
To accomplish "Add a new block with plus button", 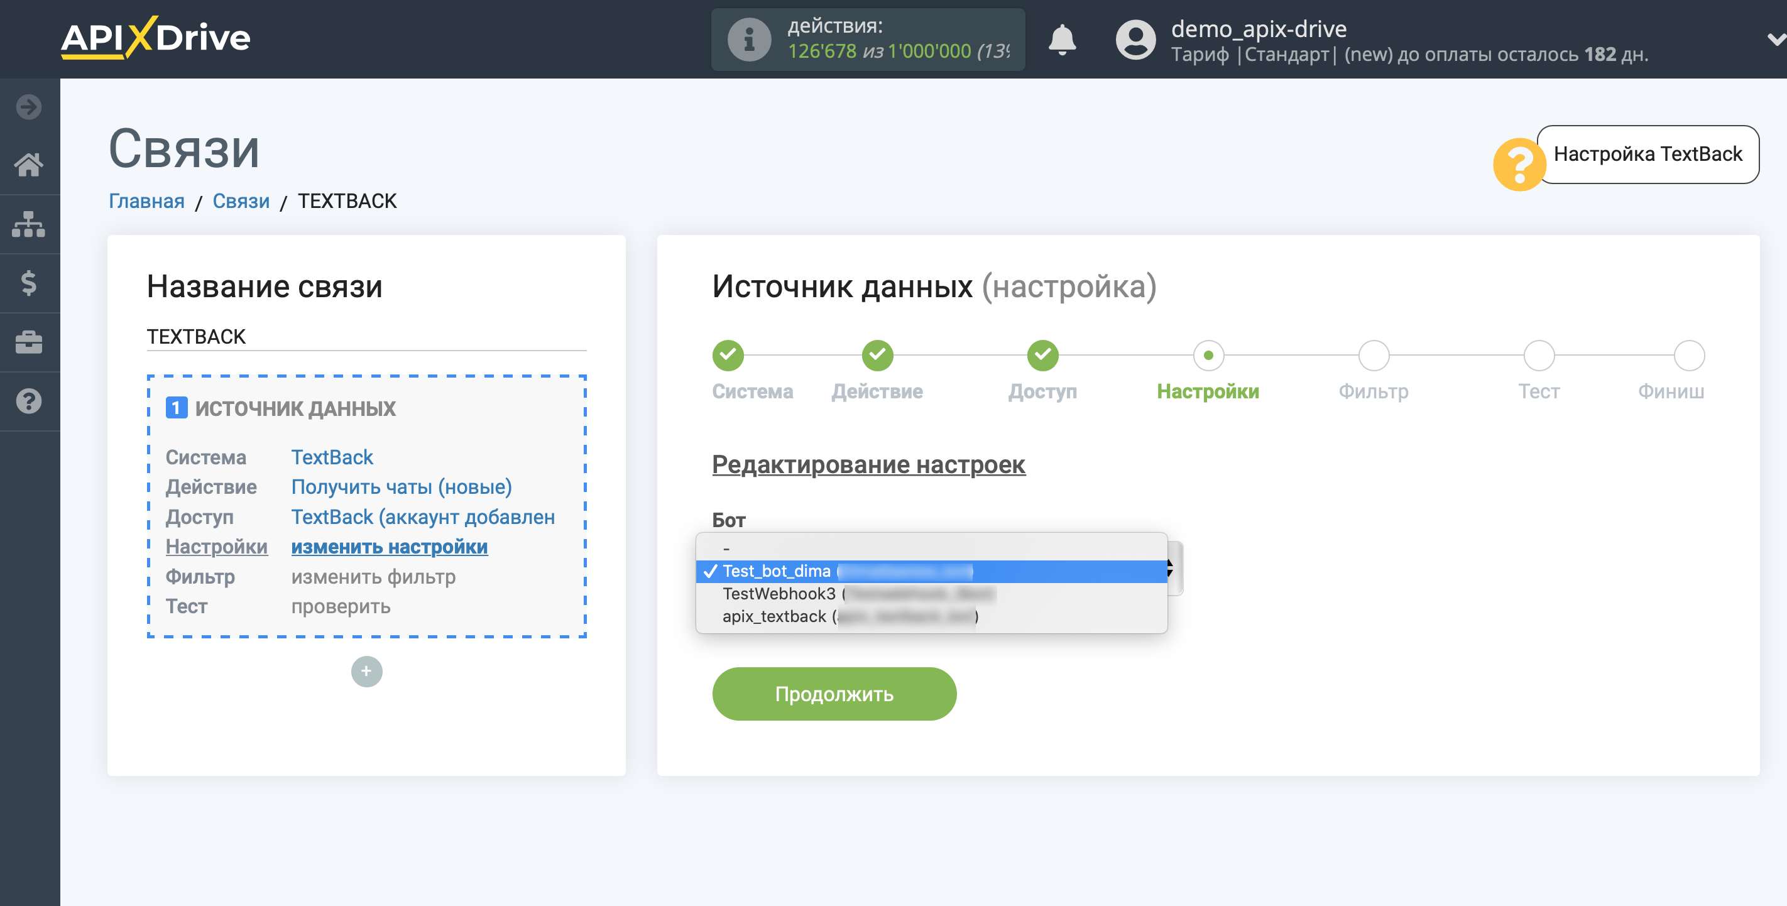I will [x=366, y=672].
